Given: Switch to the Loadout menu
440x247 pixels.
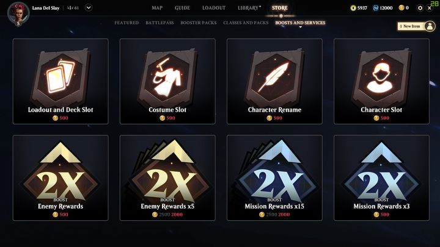Looking at the screenshot, I should [214, 8].
